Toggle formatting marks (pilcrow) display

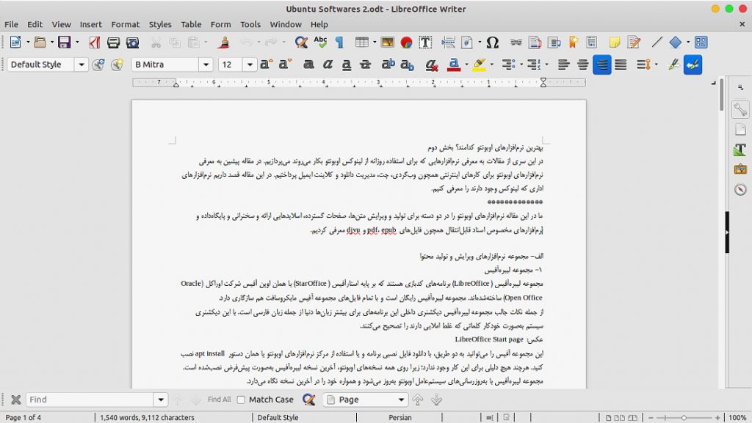pos(339,43)
